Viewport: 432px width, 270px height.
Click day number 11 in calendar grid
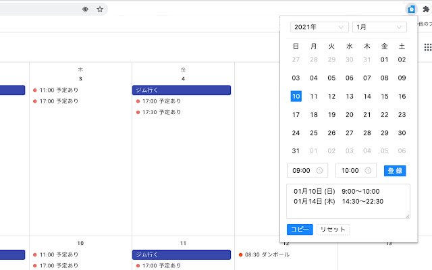183,243
